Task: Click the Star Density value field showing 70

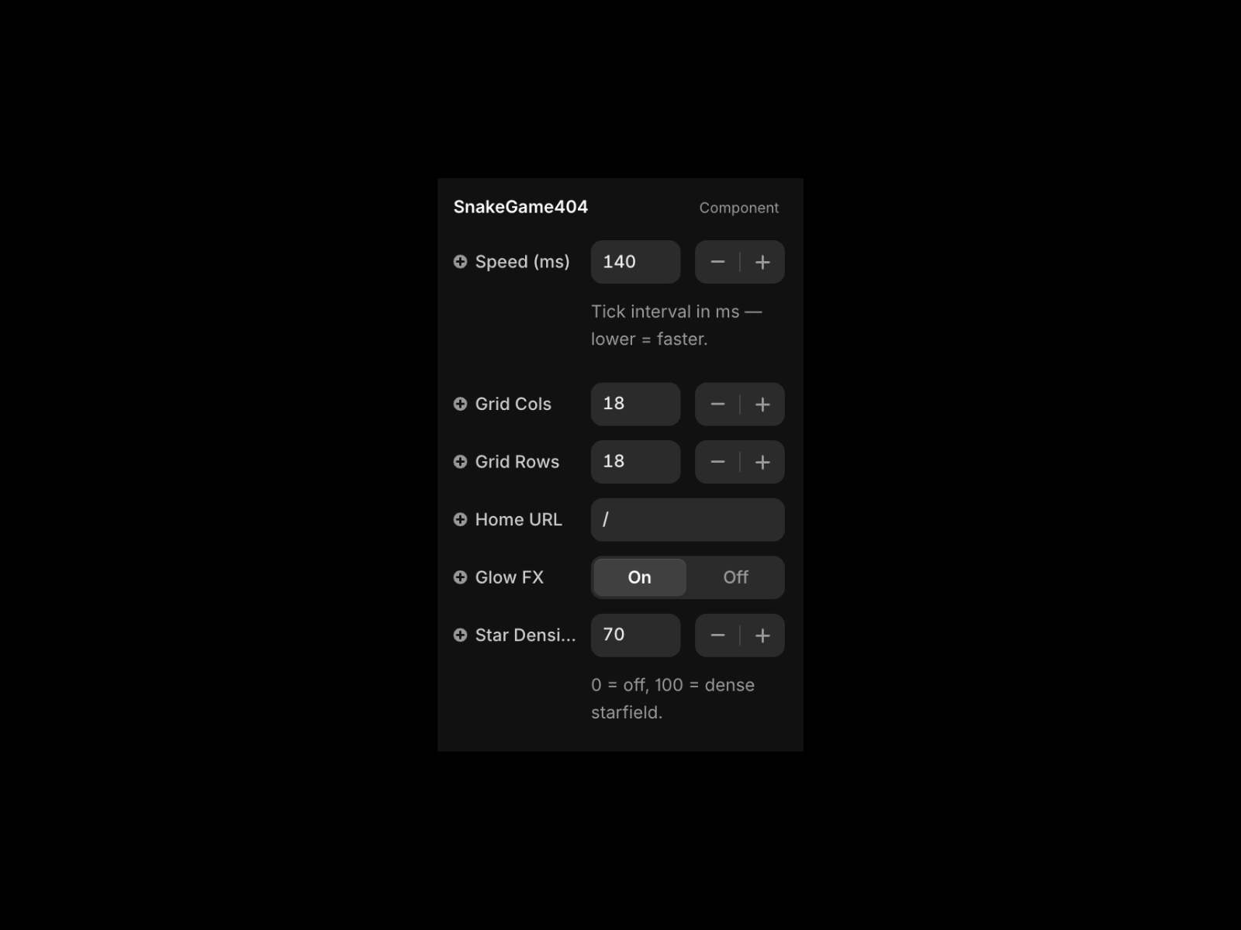Action: [636, 635]
